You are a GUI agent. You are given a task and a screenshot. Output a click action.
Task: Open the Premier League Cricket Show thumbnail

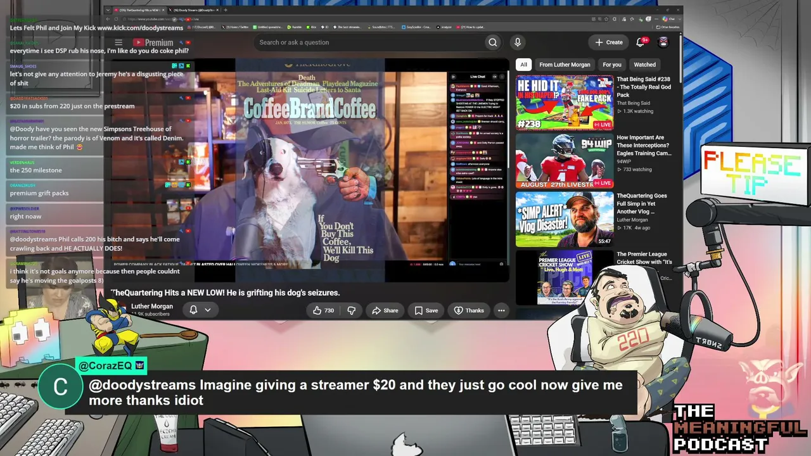point(565,277)
